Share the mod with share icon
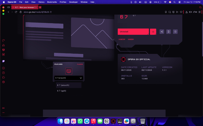Screen dimensions: 203x126 tap(162, 32)
